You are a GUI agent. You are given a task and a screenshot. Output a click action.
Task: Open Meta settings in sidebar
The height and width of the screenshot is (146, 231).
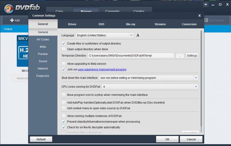click(x=43, y=47)
